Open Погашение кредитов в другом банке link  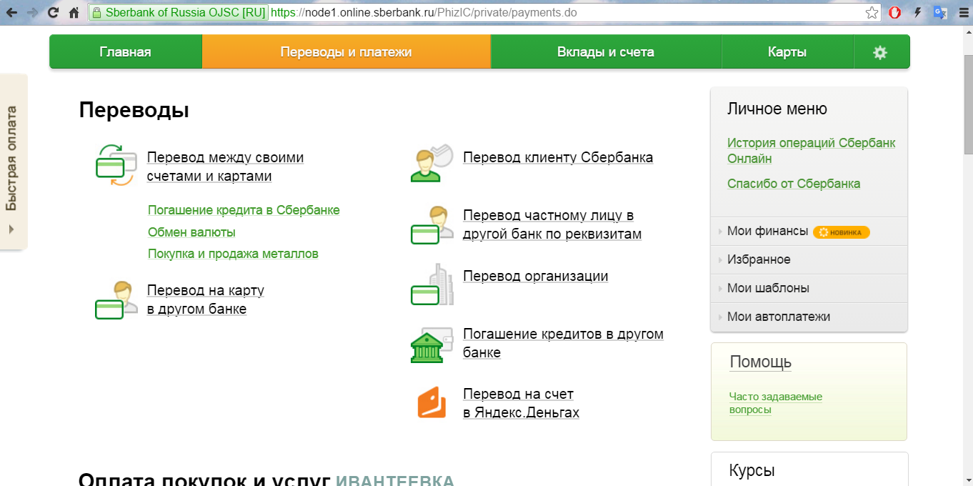(x=564, y=343)
